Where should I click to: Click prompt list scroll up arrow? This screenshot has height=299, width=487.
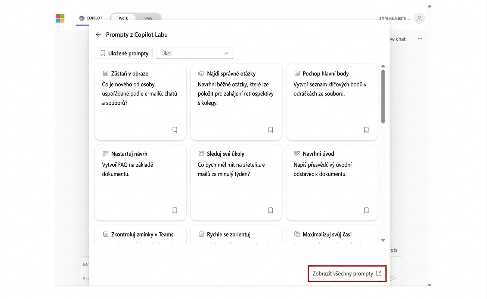(383, 66)
